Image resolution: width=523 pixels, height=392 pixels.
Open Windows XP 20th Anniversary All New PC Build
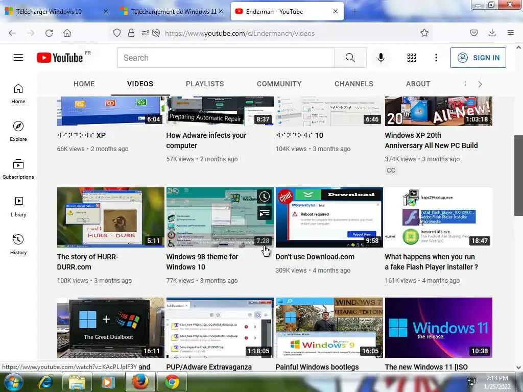click(431, 140)
